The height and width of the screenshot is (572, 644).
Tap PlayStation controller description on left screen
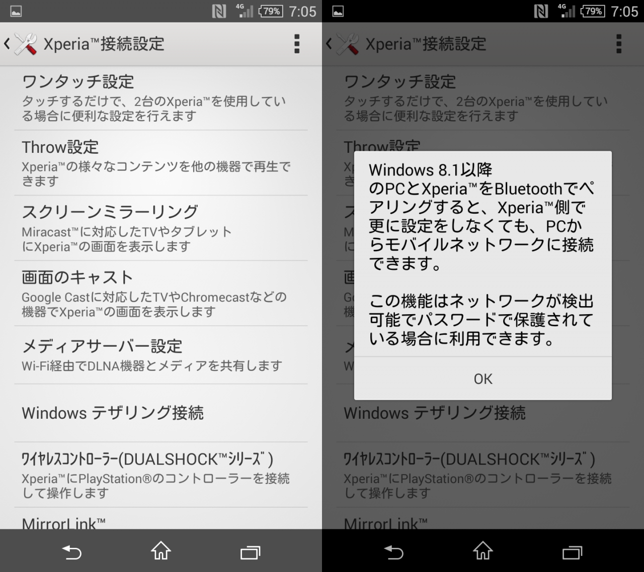pyautogui.click(x=156, y=486)
